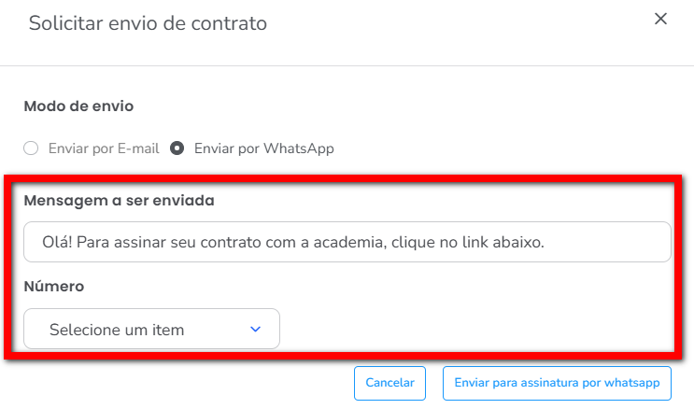Click the 'Solicitar envio de contrato' title
The image size is (694, 409).
click(x=148, y=23)
